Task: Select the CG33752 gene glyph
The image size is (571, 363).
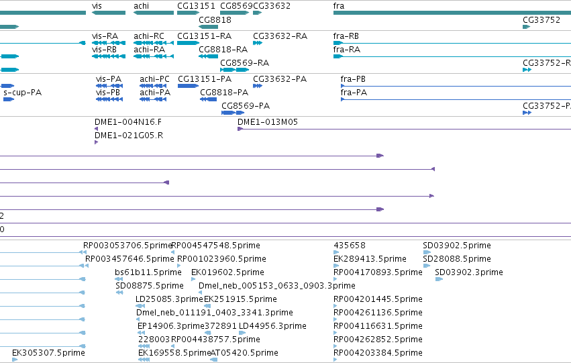Action: 526,27
